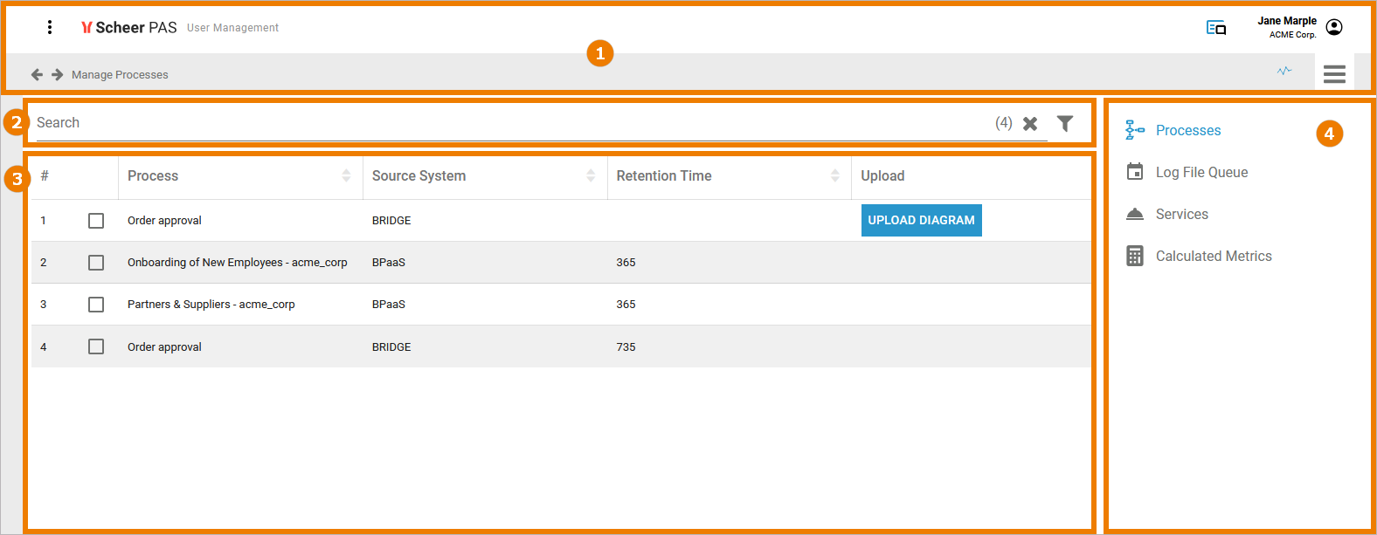This screenshot has height=535, width=1377.
Task: Click into the Search input field
Action: pyautogui.click(x=507, y=123)
